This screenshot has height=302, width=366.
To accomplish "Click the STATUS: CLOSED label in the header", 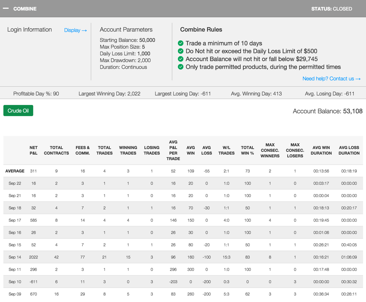I will coord(331,9).
